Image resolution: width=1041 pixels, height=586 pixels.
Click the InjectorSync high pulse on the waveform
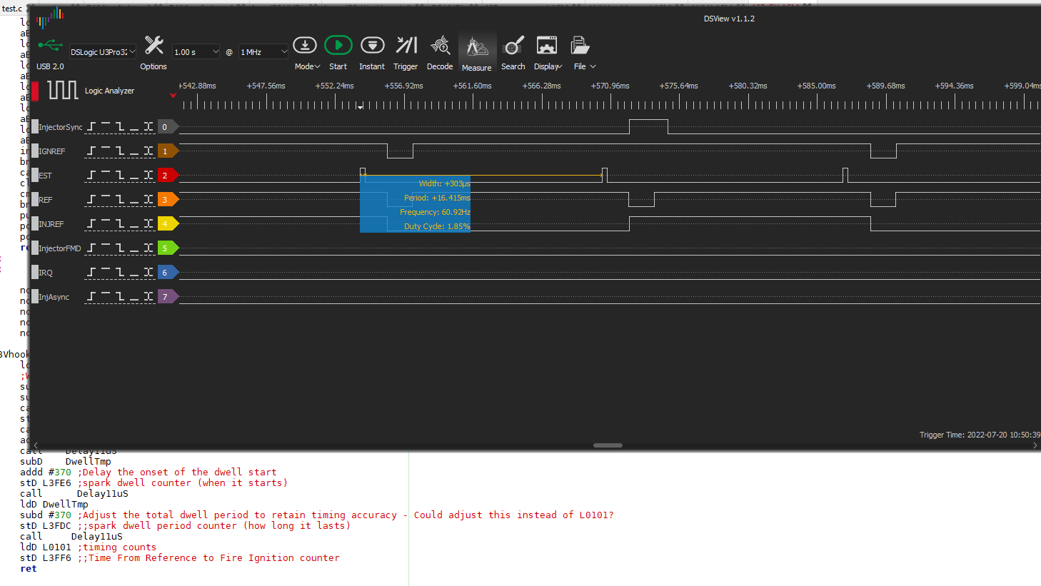click(x=648, y=126)
